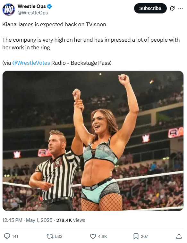The height and width of the screenshot is (243, 187).
Task: View the 278.4K Views analytics
Action: click(71, 220)
